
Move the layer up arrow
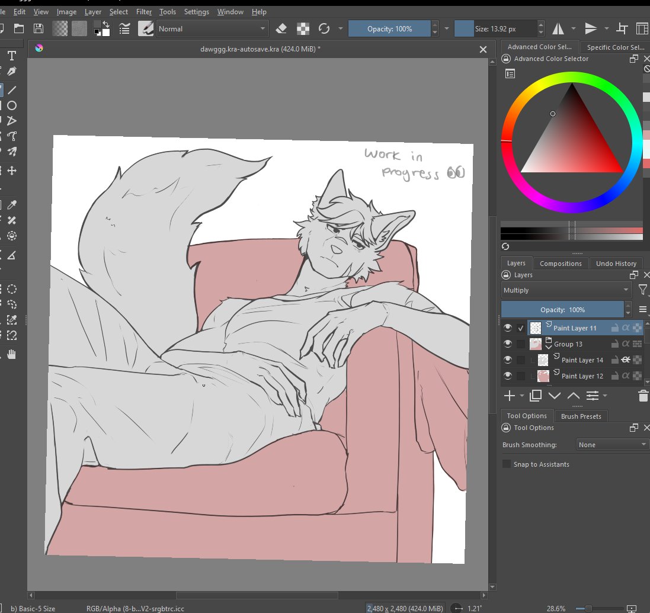[574, 396]
